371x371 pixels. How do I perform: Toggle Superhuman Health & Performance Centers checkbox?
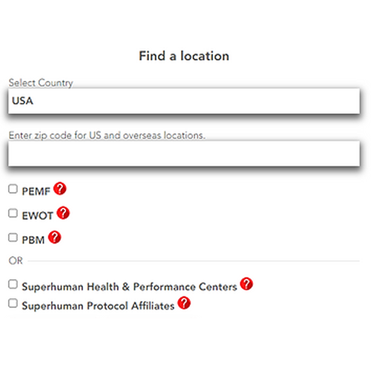point(13,284)
